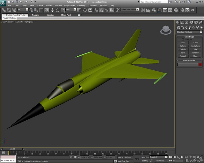Switch to the Object Paint ribbon tab
The image size is (204, 163).
coord(66,15)
